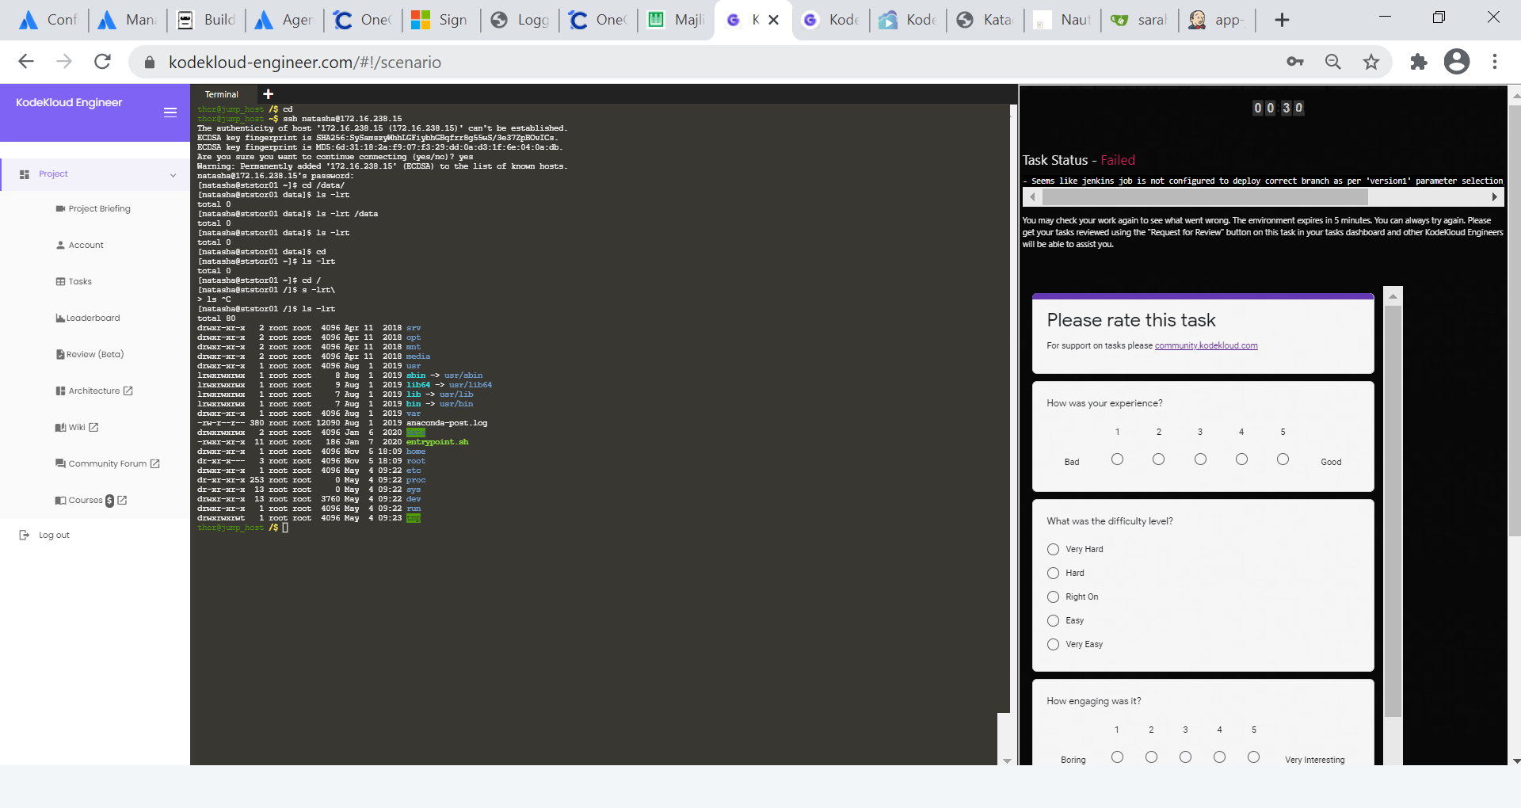Go to Leaderboard in the sidebar
Screen dimensions: 1521x808
93,318
